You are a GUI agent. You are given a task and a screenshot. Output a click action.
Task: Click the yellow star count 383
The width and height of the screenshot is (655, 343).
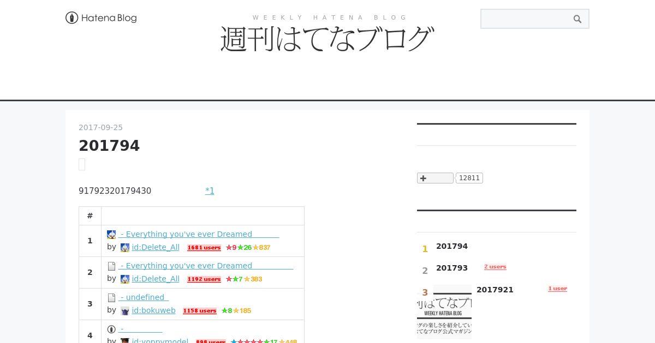253,279
